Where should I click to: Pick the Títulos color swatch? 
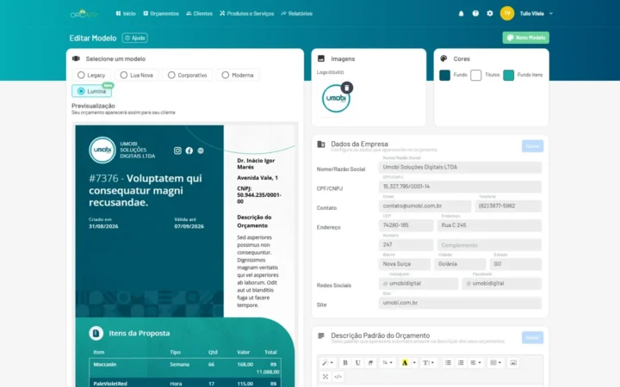pyautogui.click(x=476, y=75)
